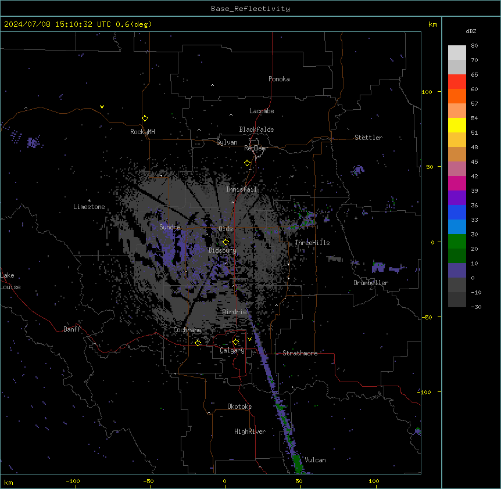
Task: Click the -50 tick on right vertical axis
Action: 427,317
